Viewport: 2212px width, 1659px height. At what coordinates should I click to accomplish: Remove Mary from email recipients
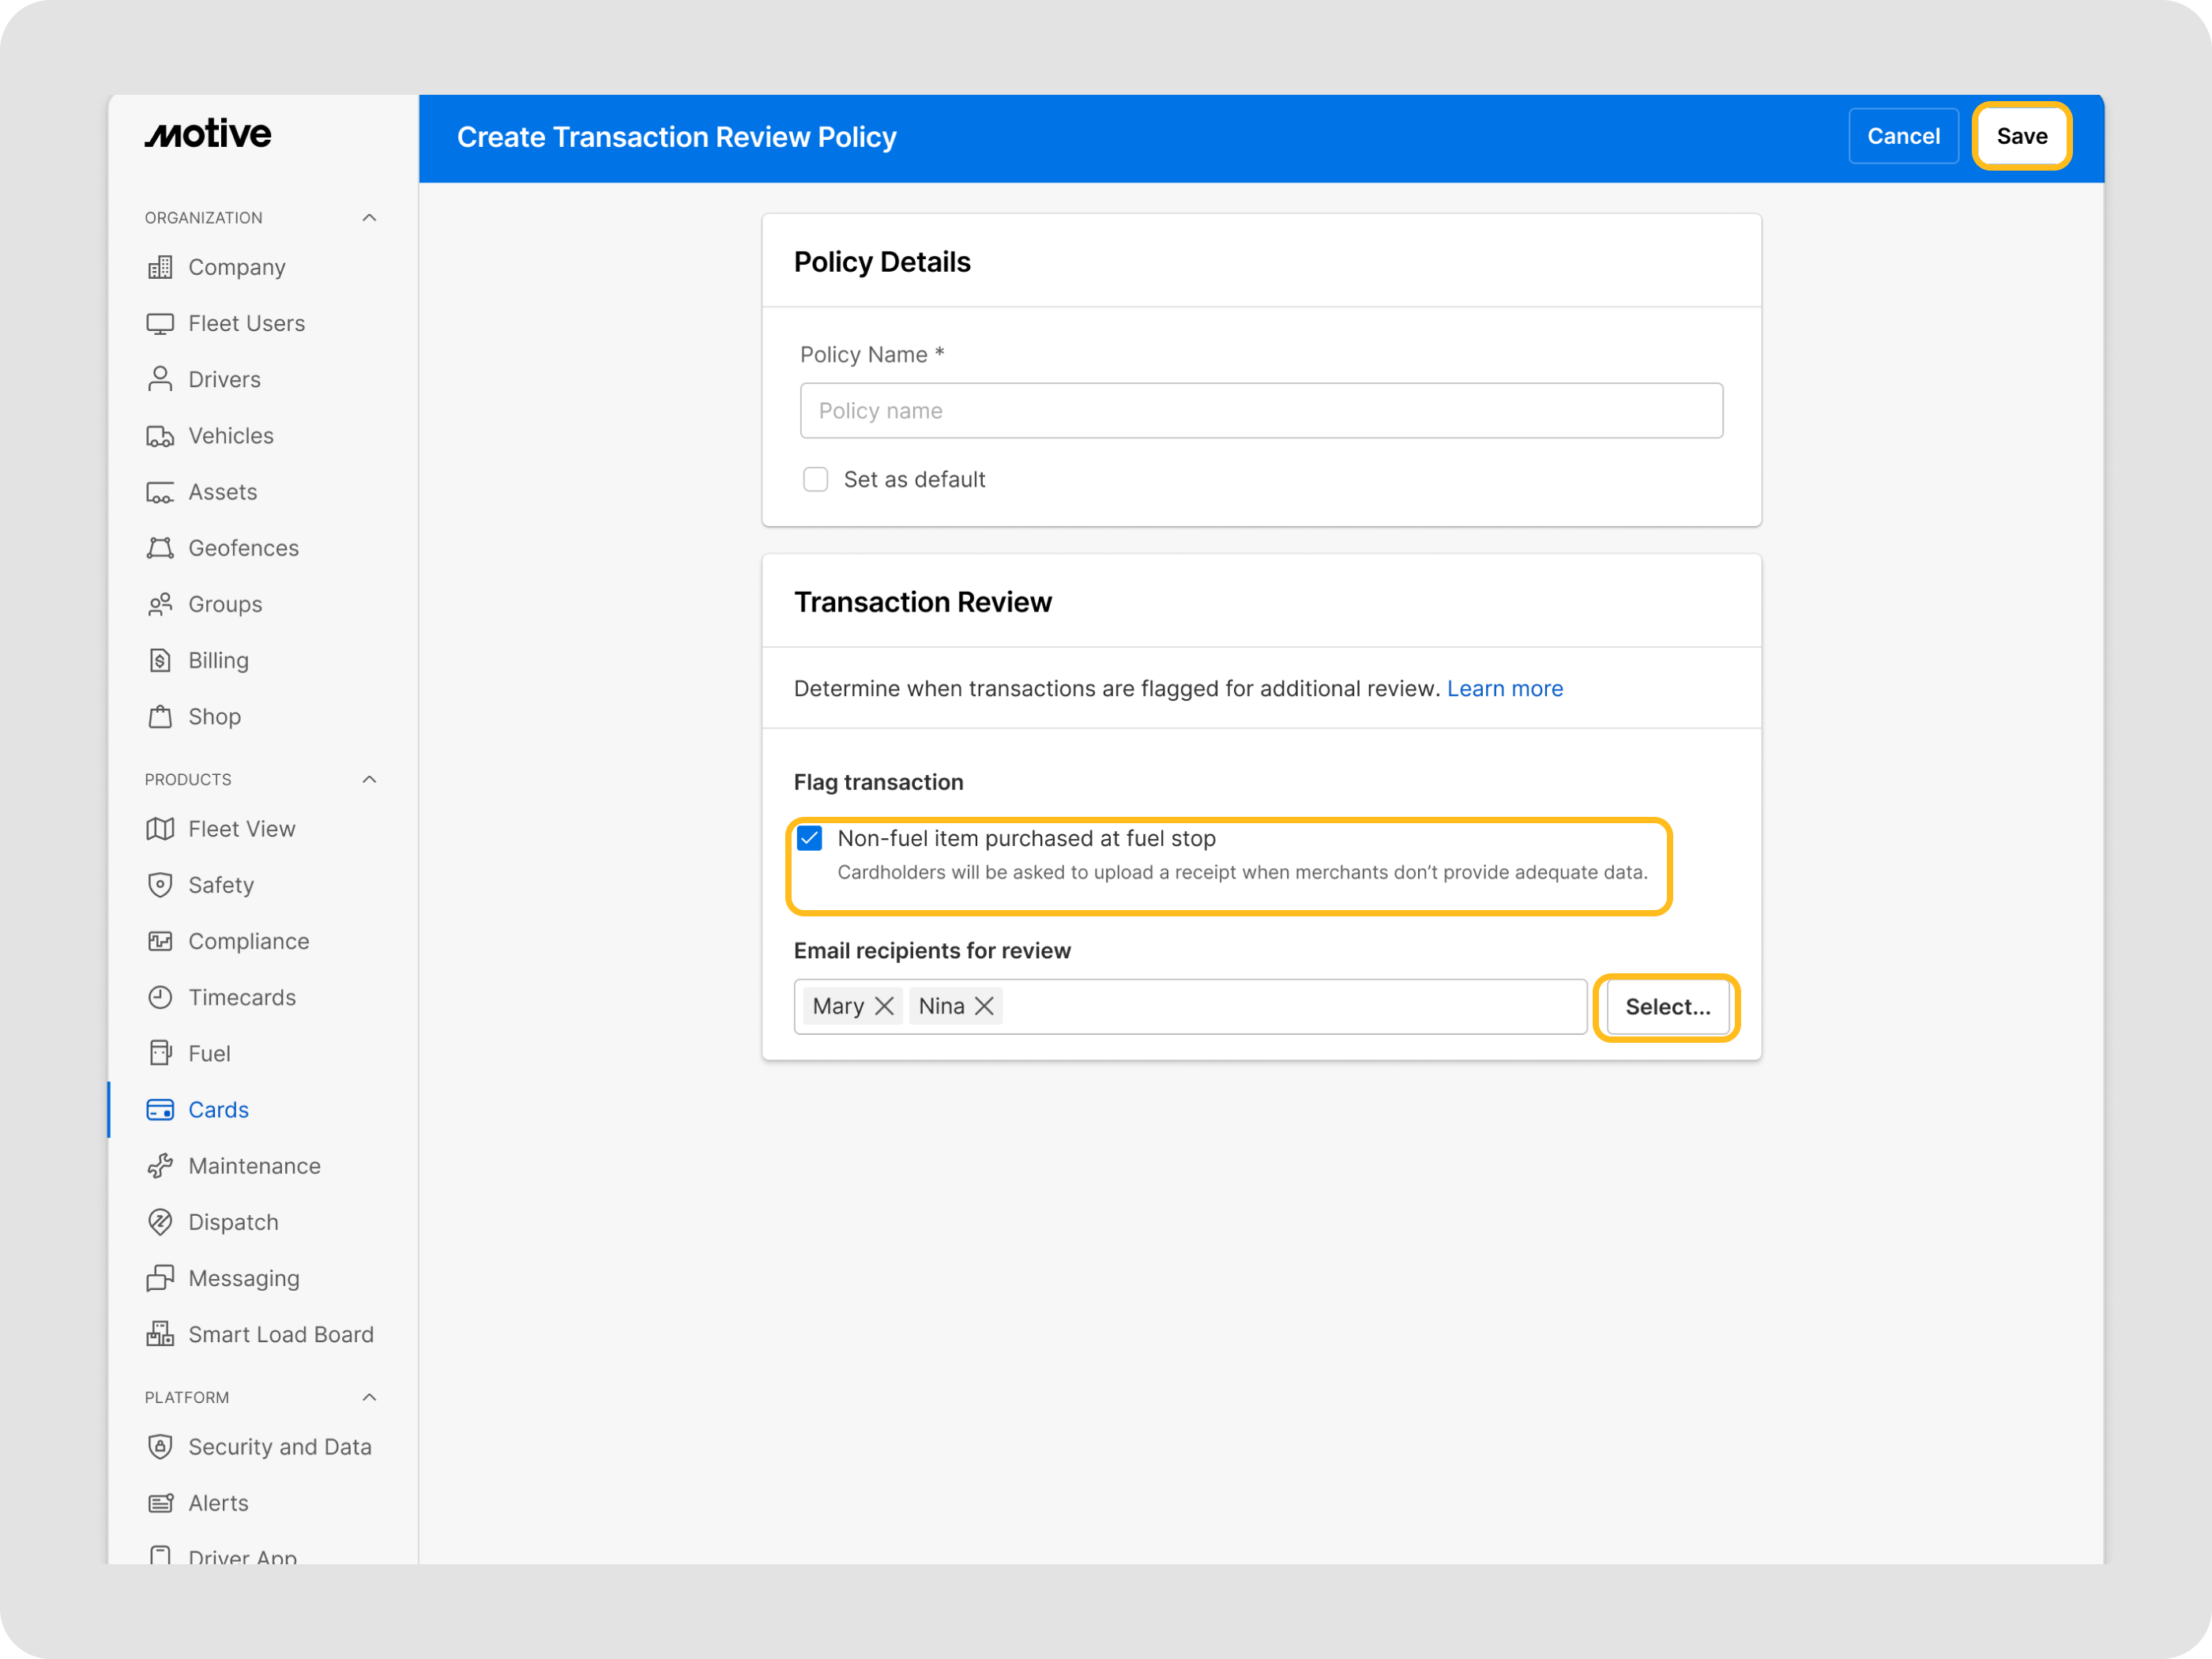point(884,1006)
